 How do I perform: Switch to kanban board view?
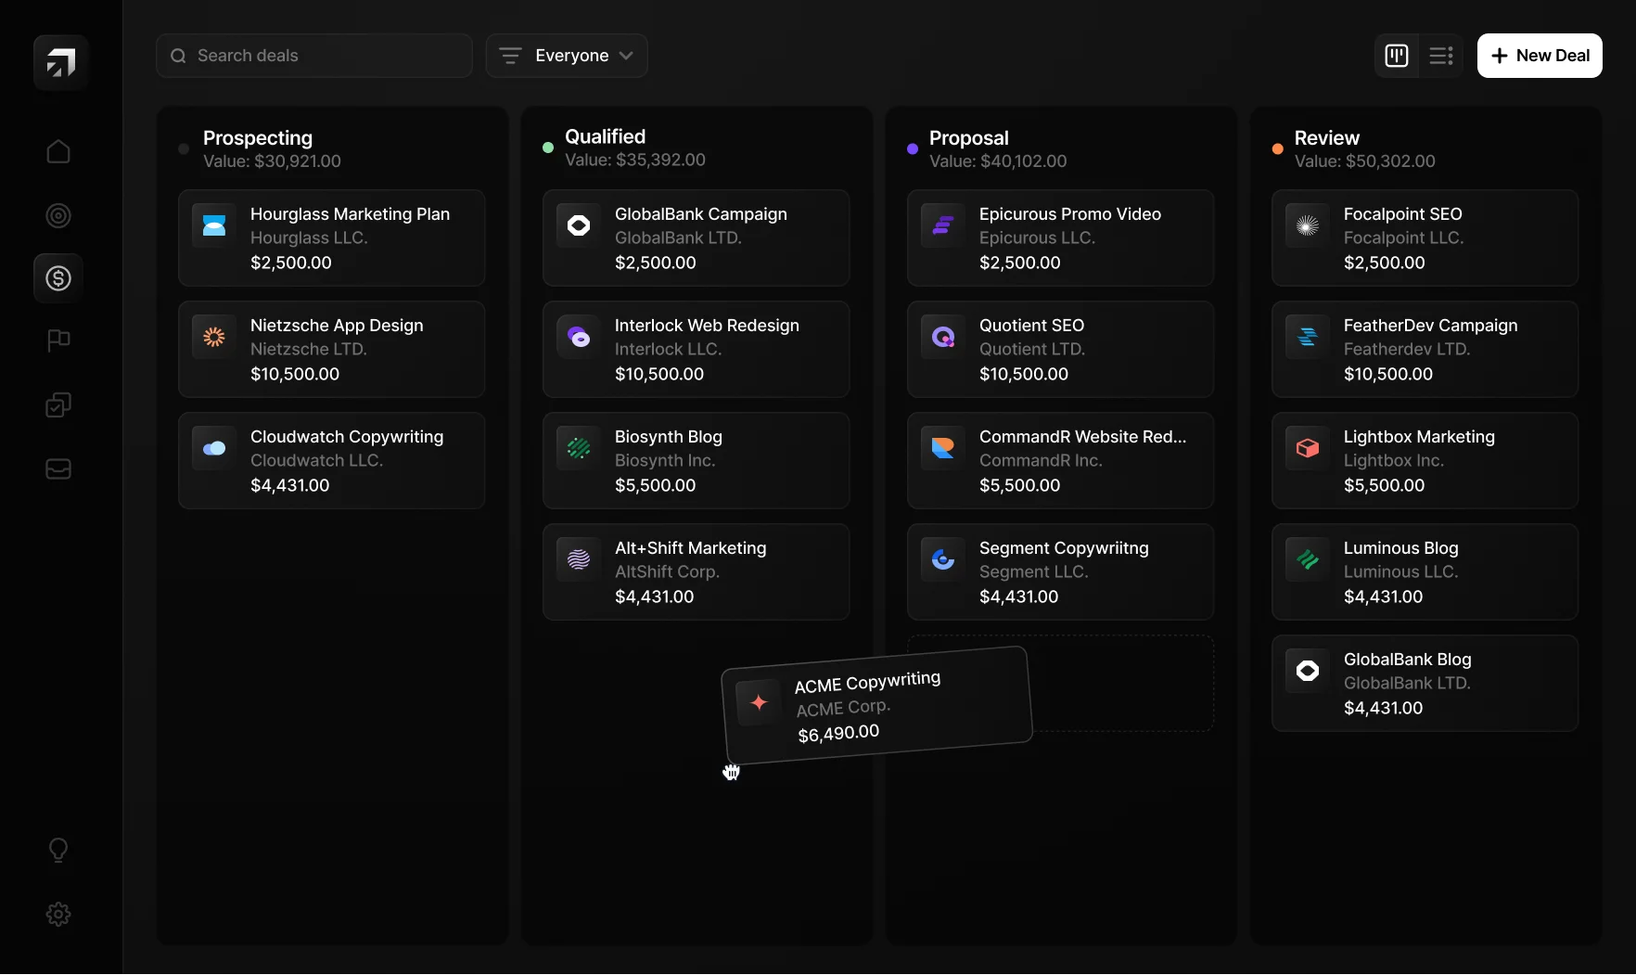pos(1396,56)
